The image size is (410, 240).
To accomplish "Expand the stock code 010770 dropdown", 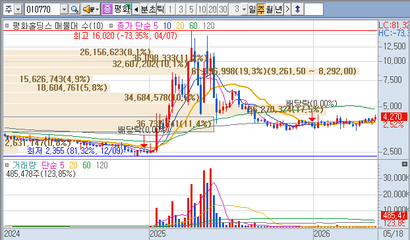I will point(64,10).
